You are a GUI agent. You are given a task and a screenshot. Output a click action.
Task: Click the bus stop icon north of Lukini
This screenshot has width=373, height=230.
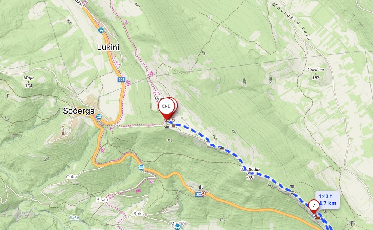point(101,30)
